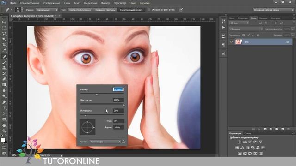Toggle lock all in Layers panel
The width and height of the screenshot is (296, 166).
258,35
